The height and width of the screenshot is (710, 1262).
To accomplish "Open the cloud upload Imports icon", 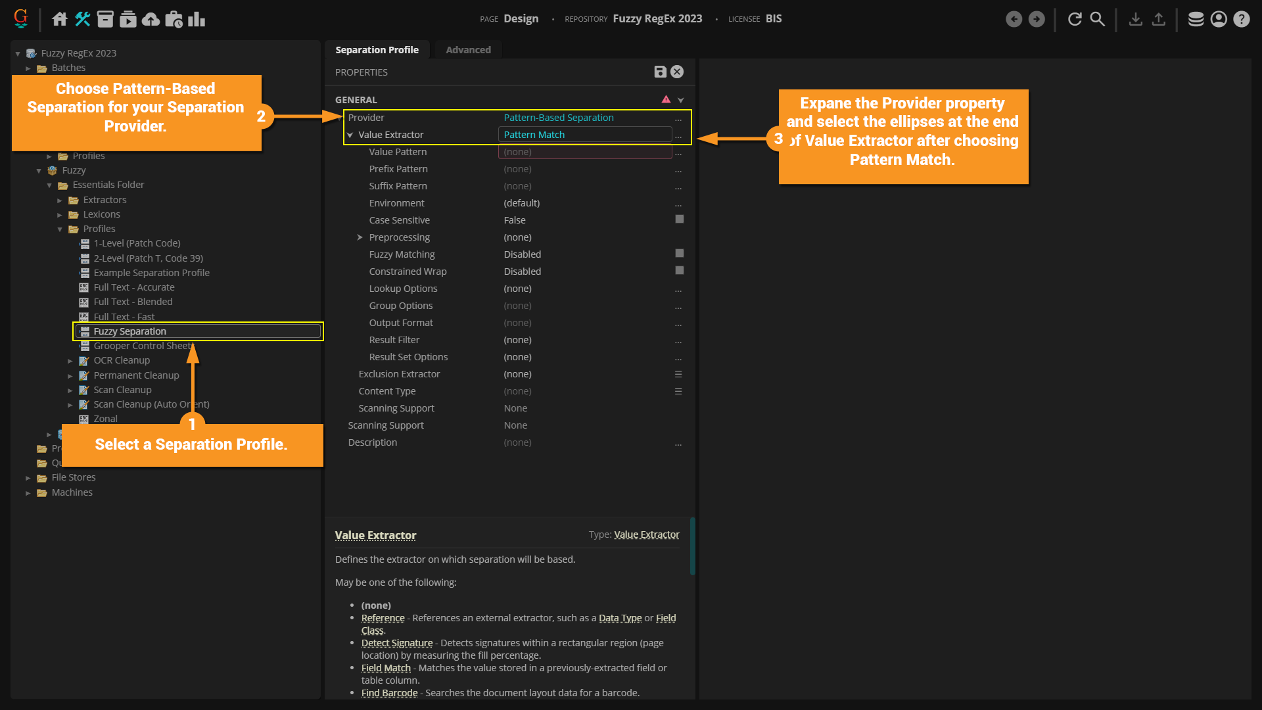I will pos(151,19).
